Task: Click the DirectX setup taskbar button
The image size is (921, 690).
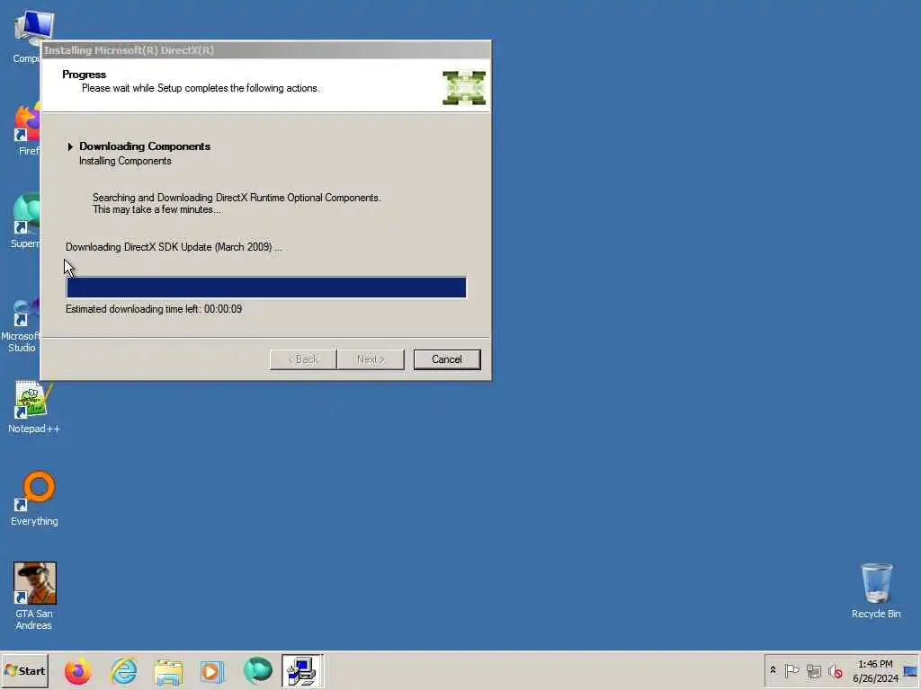Action: [x=302, y=671]
